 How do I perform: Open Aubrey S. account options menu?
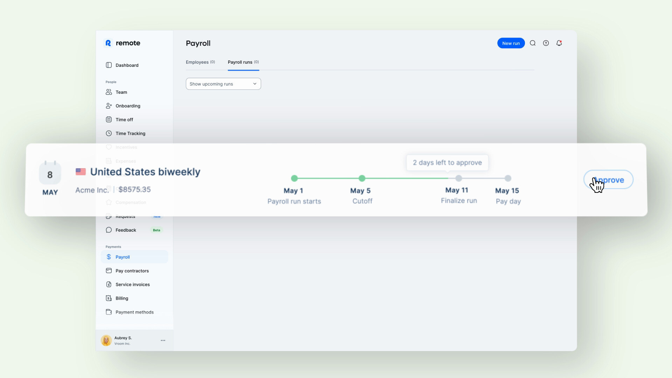(x=163, y=340)
